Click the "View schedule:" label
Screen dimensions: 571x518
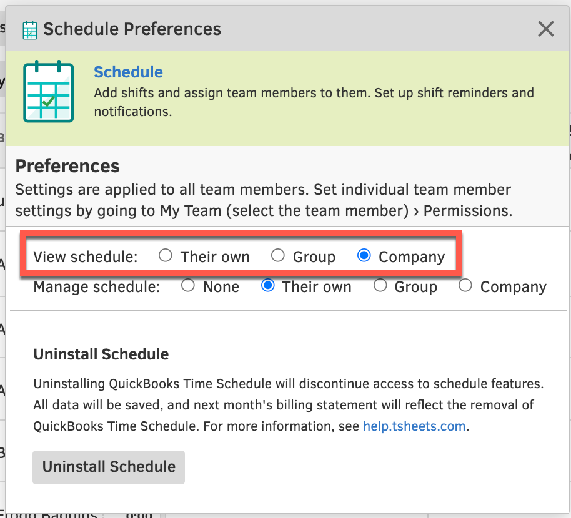(85, 257)
